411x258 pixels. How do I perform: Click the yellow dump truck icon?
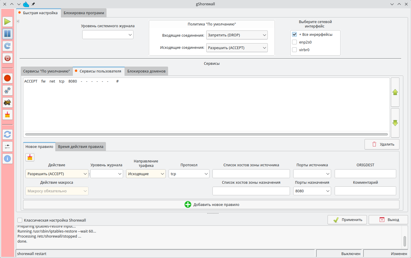pyautogui.click(x=7, y=102)
